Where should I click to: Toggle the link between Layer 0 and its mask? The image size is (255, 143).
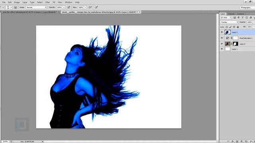231,44
